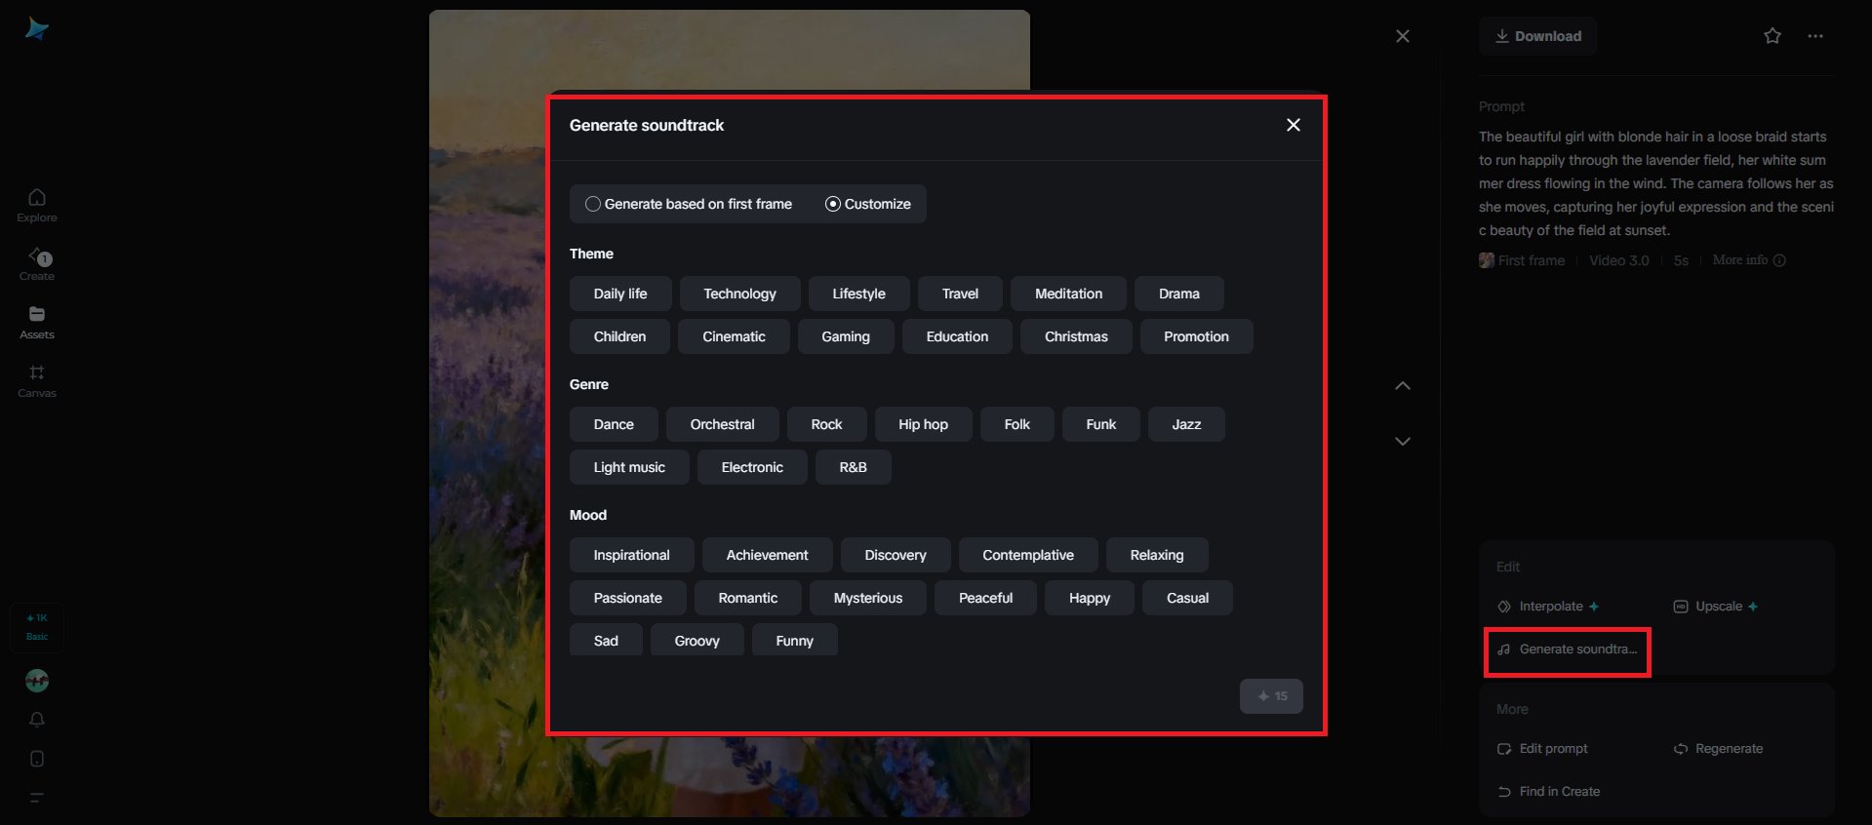Set mood to Contemplative
Image resolution: width=1872 pixels, height=825 pixels.
tap(1028, 555)
